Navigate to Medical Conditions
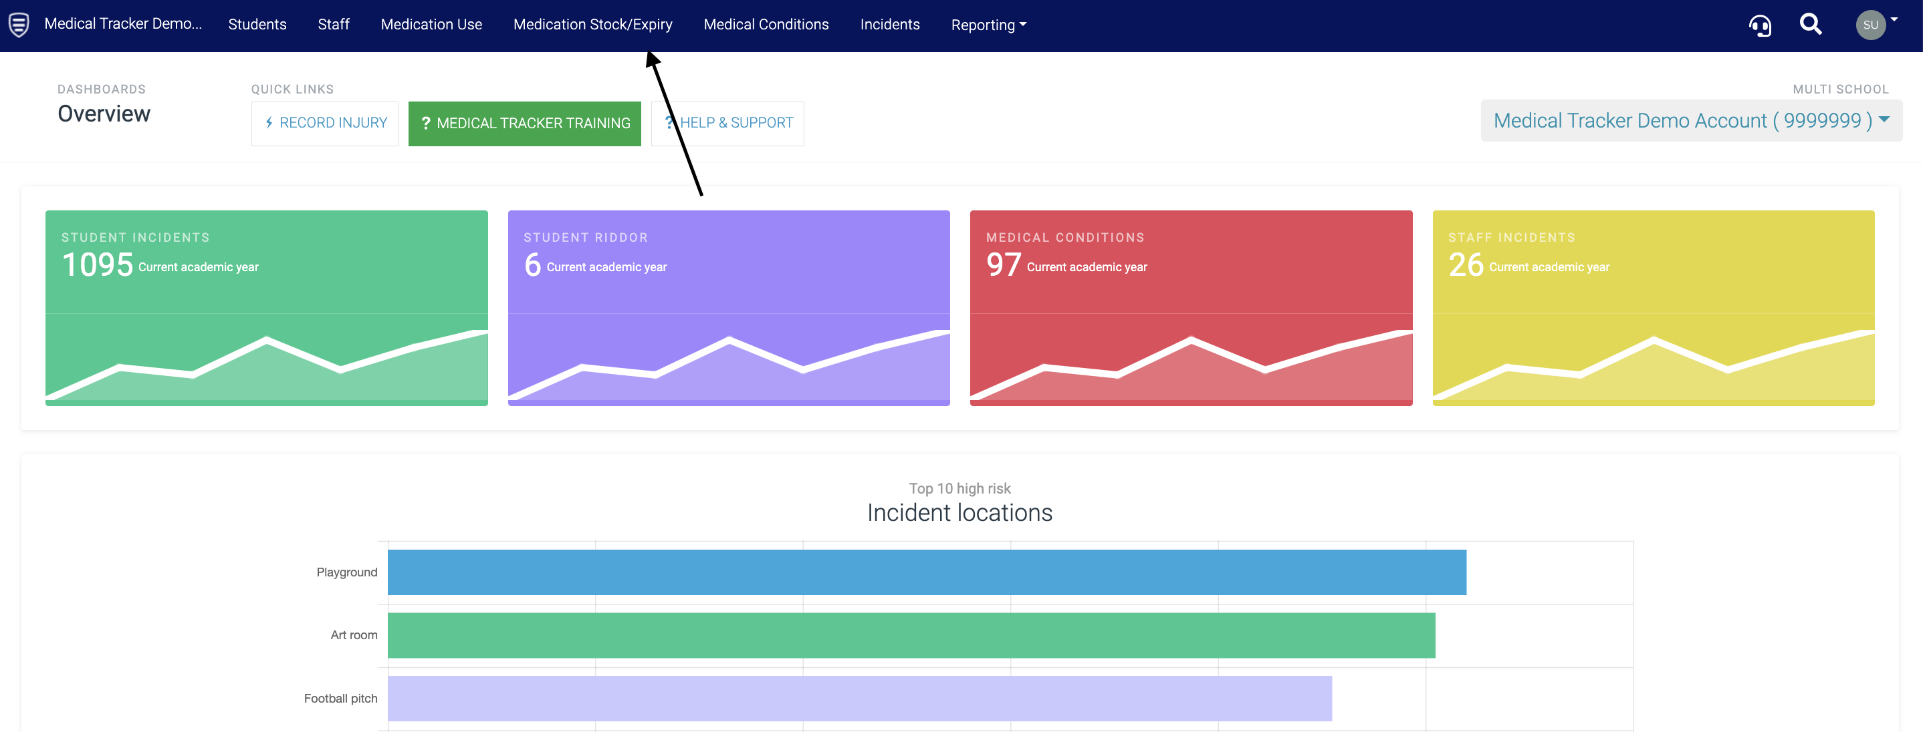1923x732 pixels. (765, 25)
